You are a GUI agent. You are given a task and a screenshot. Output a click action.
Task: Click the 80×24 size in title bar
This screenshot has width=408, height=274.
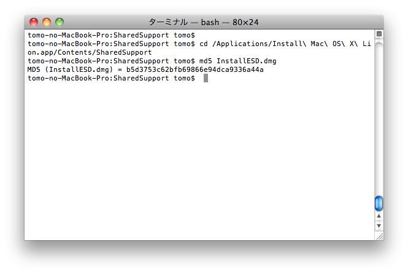pyautogui.click(x=245, y=22)
